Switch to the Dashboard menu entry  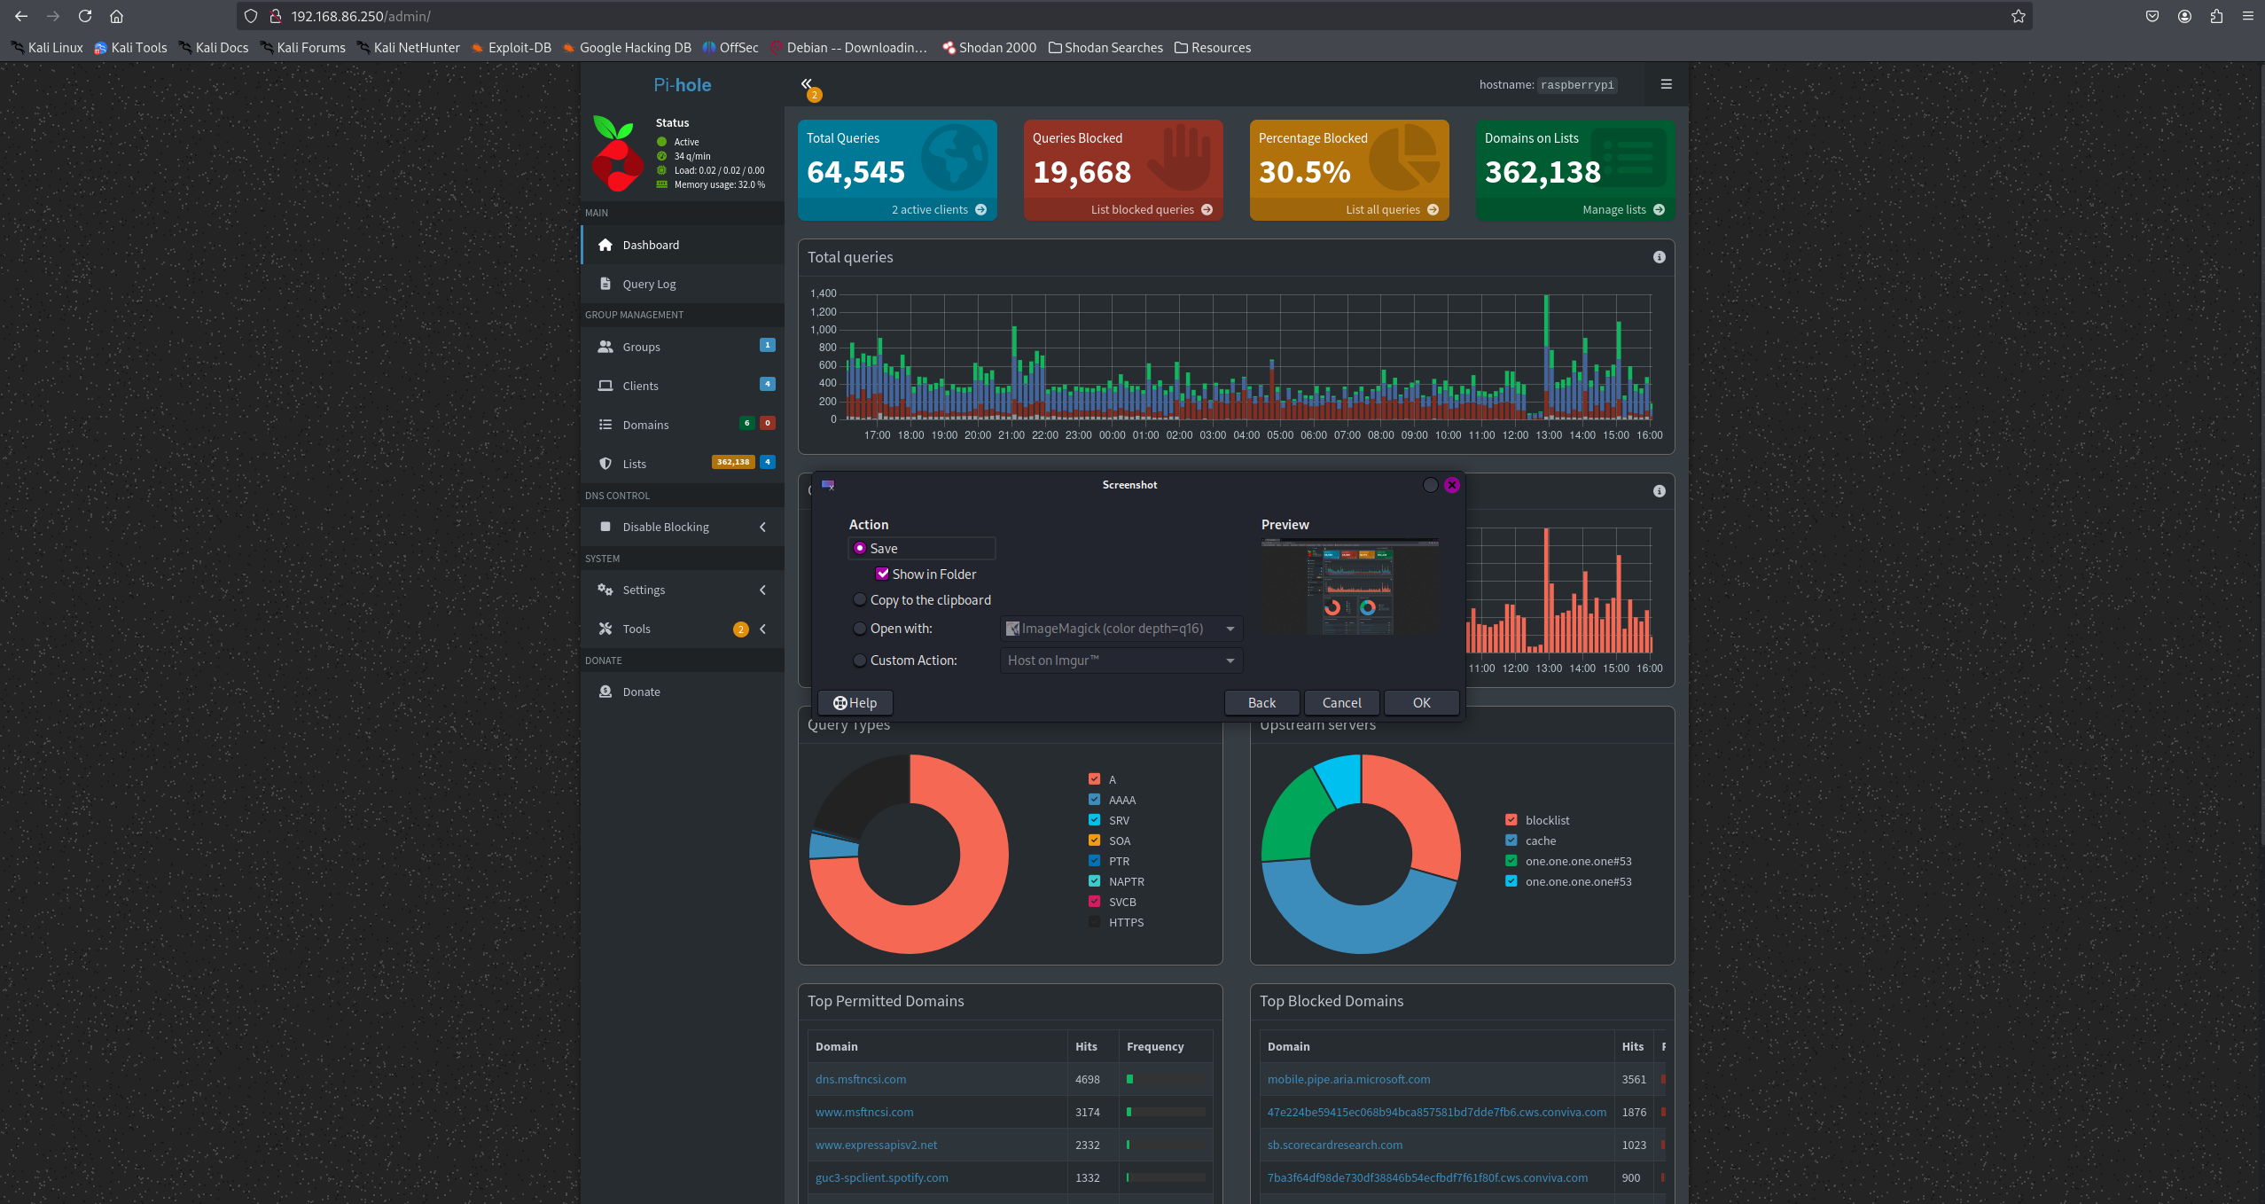pyautogui.click(x=652, y=245)
